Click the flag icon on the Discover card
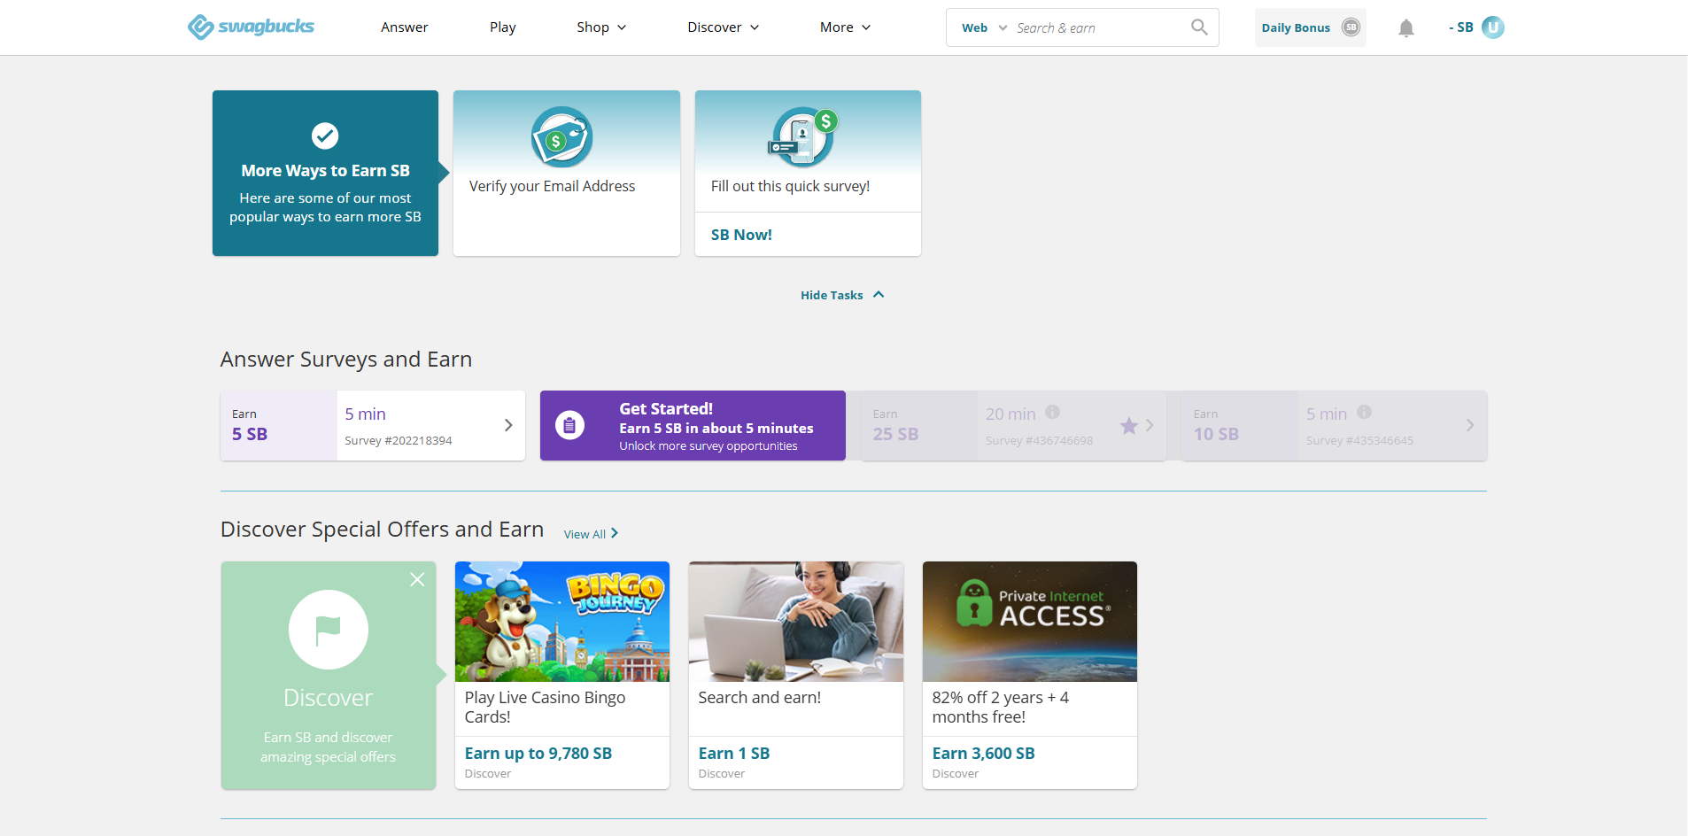Image resolution: width=1688 pixels, height=836 pixels. (x=328, y=630)
